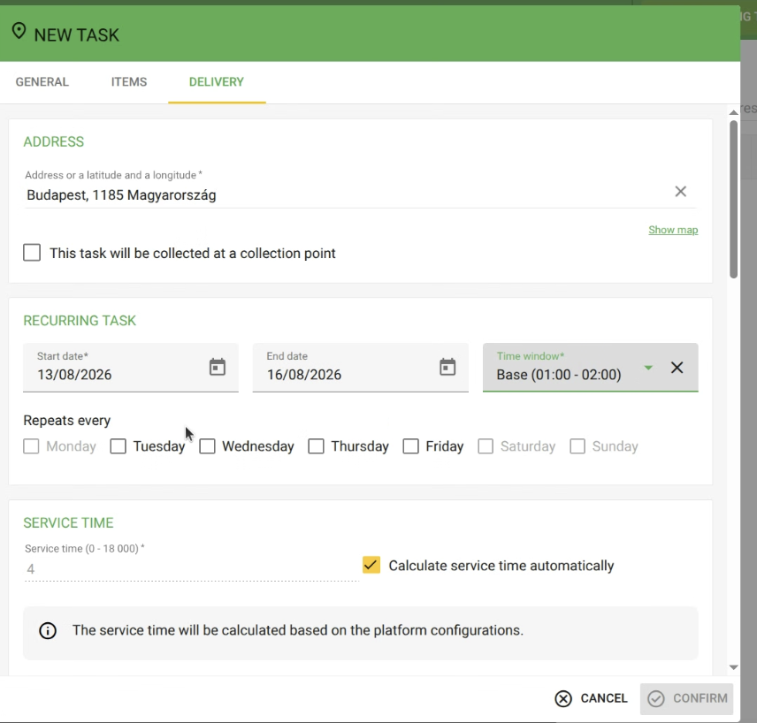
Task: Check the Tuesday repeat checkbox
Action: [118, 446]
